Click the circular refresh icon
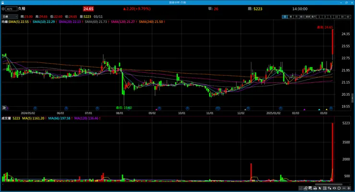This screenshot has height=192, width=355. pyautogui.click(x=339, y=188)
